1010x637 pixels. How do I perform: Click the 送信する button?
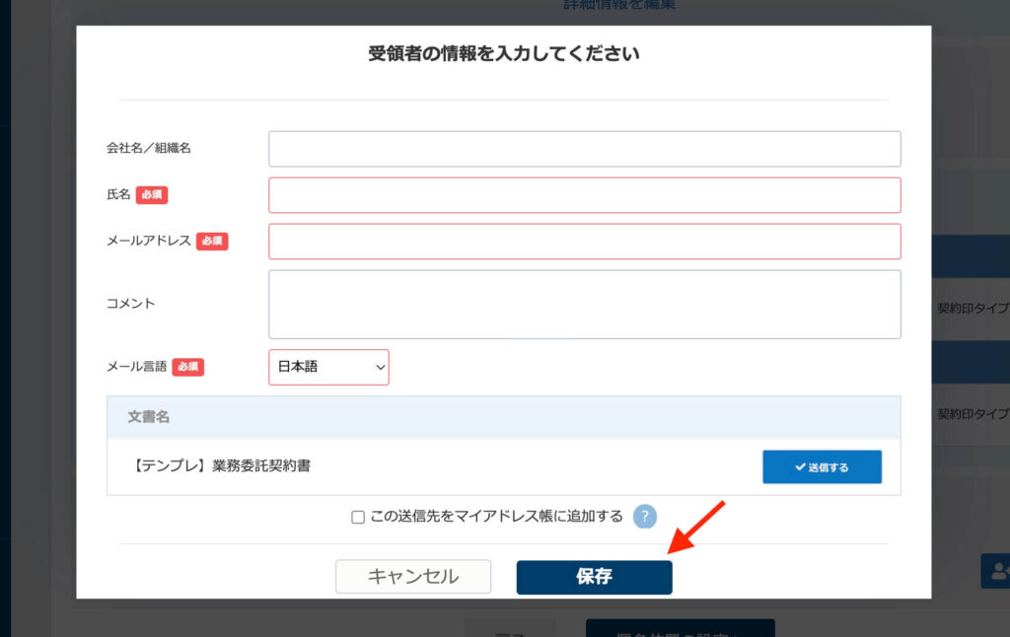822,466
